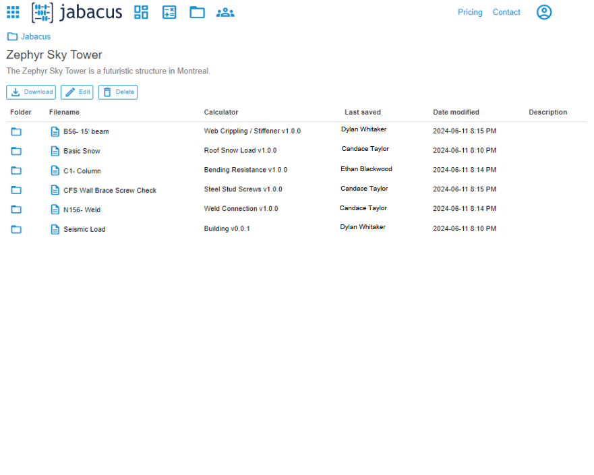Open the dashboard icon in top nav
Viewport: 594px width, 475px height.
tap(141, 12)
